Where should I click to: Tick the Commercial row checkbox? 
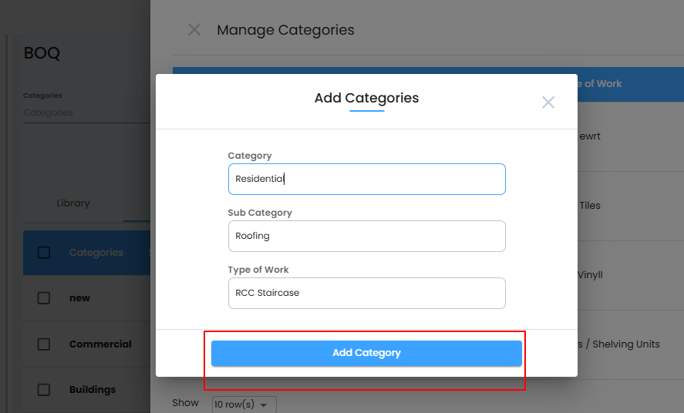[x=44, y=344]
